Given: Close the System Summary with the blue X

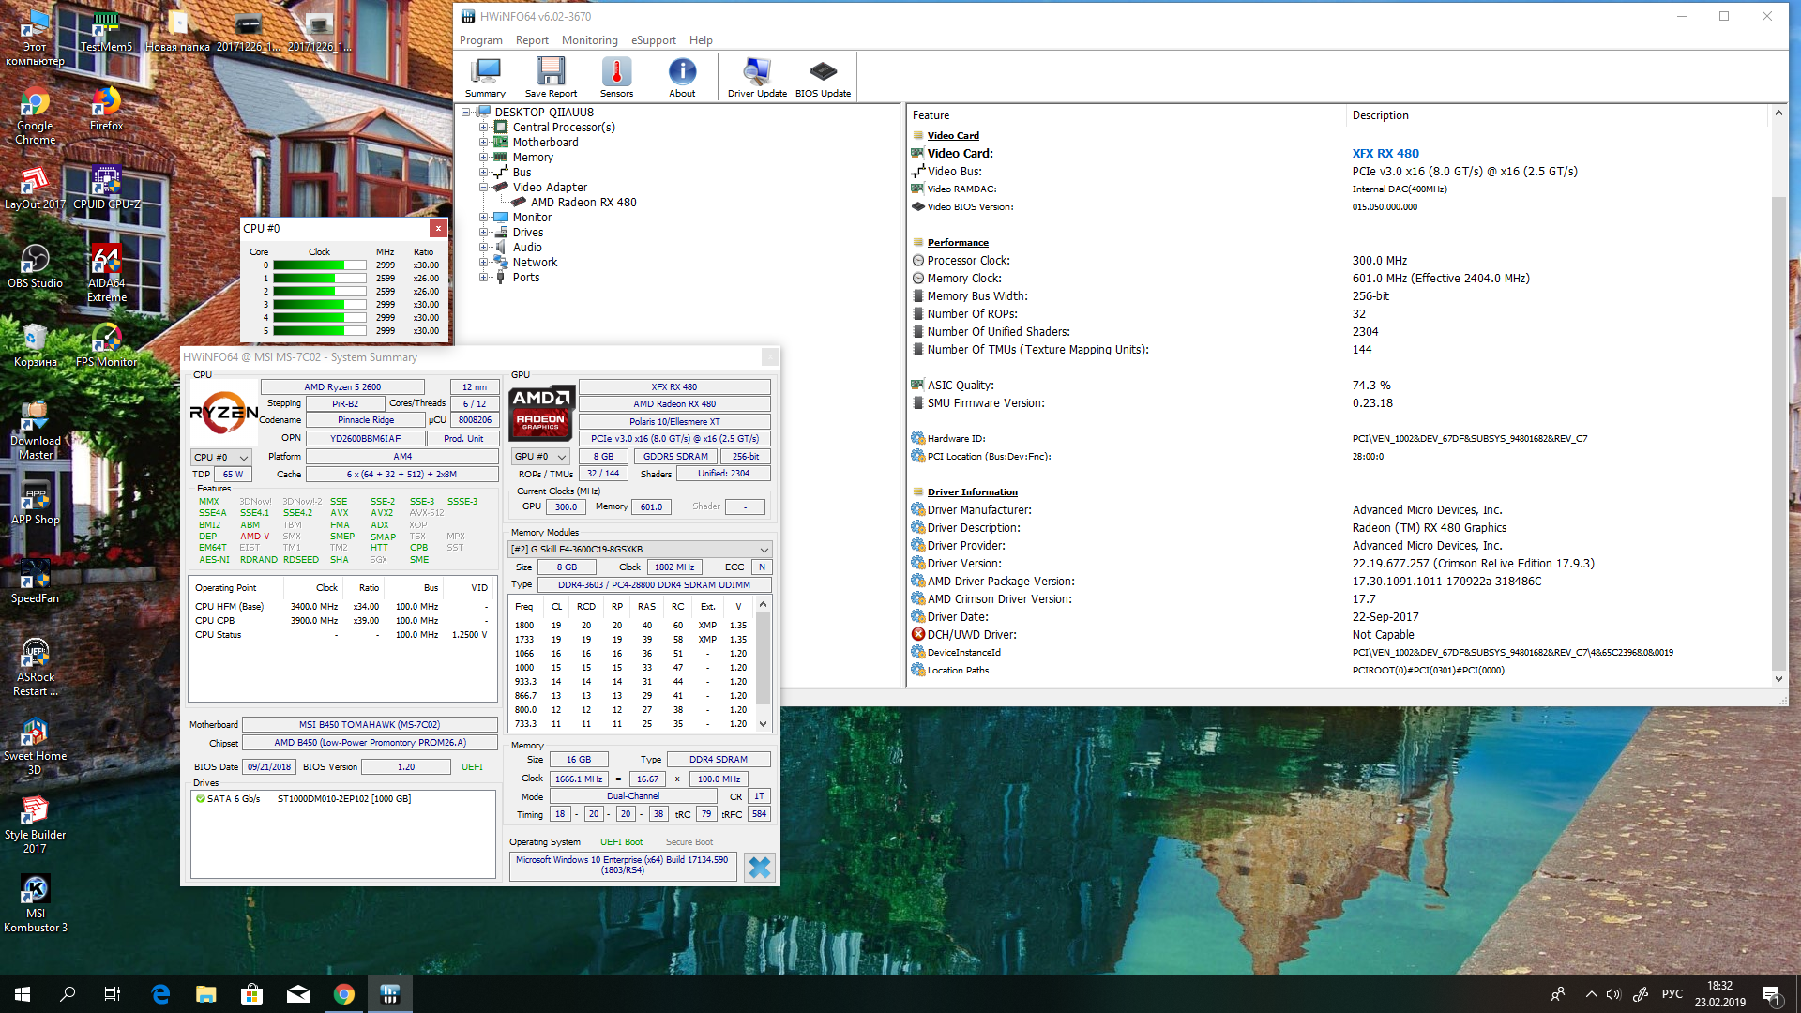Looking at the screenshot, I should coord(759,867).
